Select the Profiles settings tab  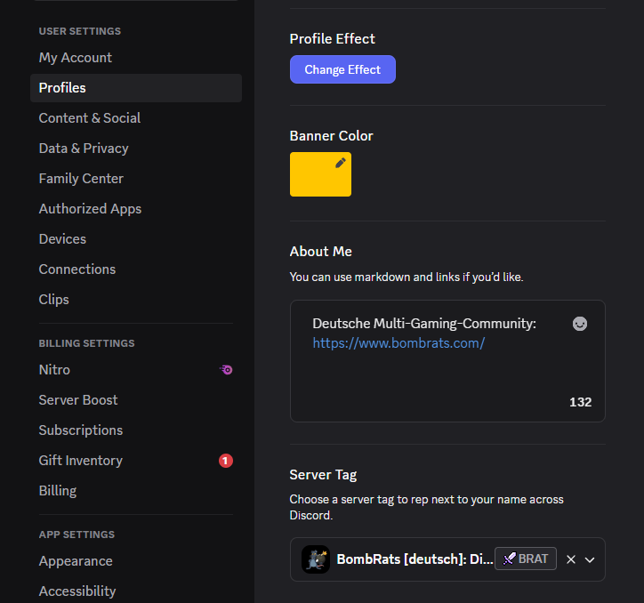point(135,88)
